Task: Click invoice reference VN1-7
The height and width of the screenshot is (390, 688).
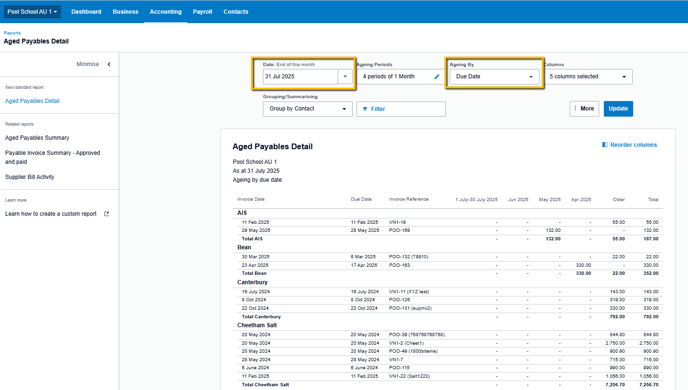Action: tap(396, 360)
